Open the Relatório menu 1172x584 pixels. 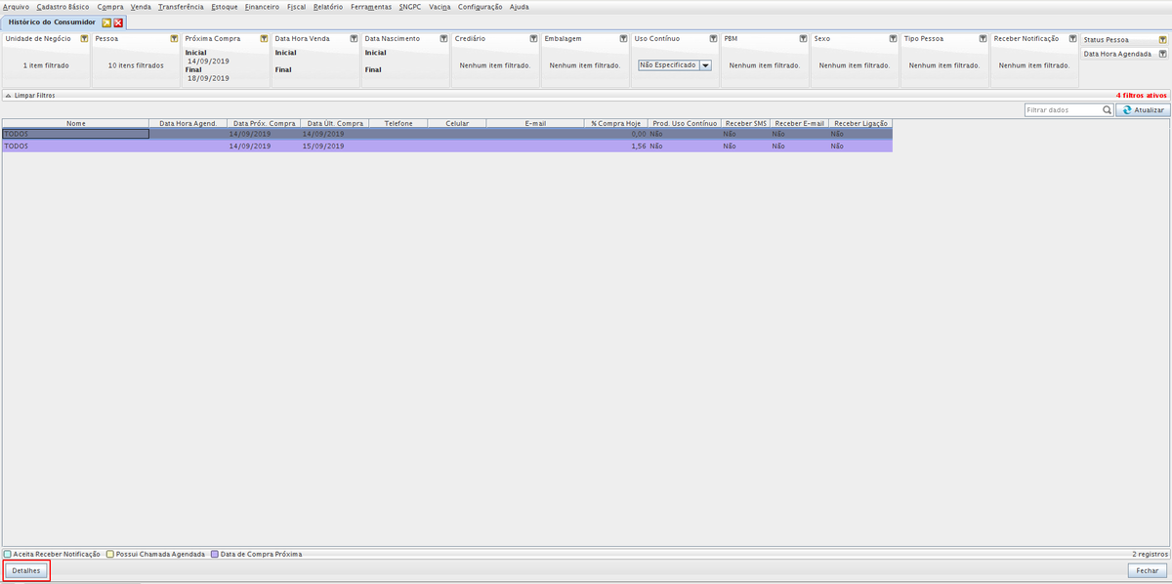click(327, 7)
